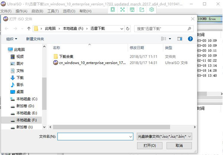
Task: Click the 下载 downloads arrow icon in sidebar
Action: click(x=13, y=78)
